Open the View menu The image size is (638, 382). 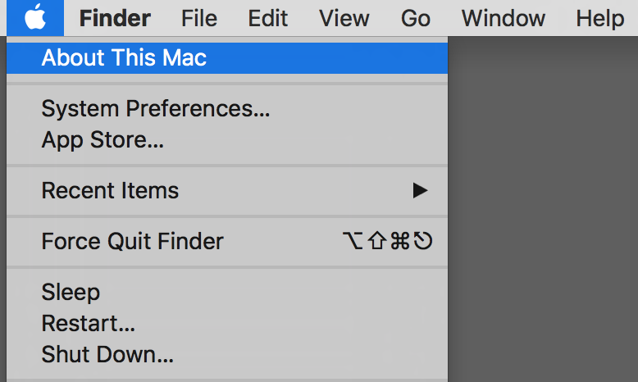(344, 18)
